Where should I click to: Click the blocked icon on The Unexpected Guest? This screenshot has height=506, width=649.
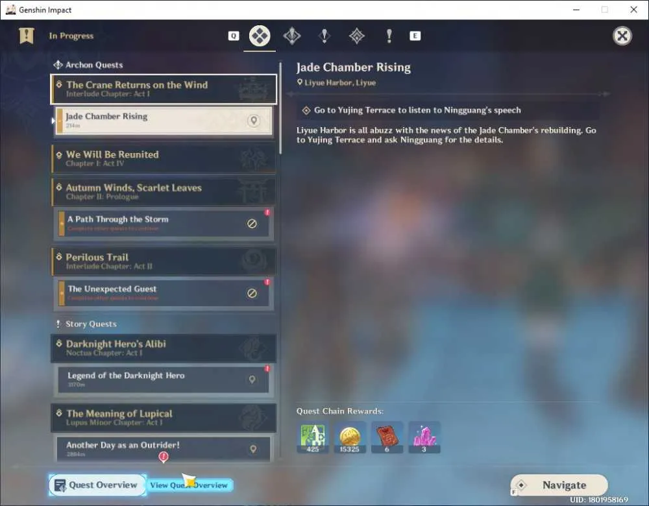click(252, 293)
